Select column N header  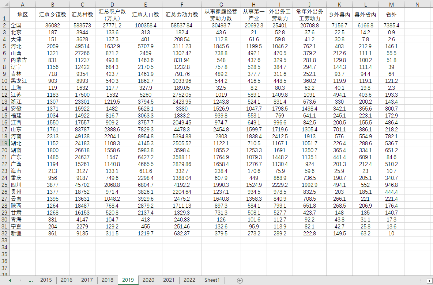coord(417,4)
